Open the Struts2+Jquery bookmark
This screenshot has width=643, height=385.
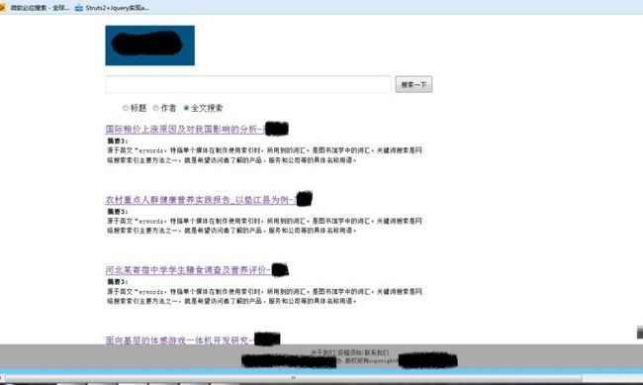113,7
